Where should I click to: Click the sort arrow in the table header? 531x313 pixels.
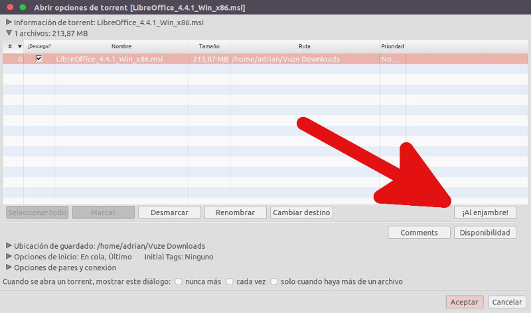19,46
